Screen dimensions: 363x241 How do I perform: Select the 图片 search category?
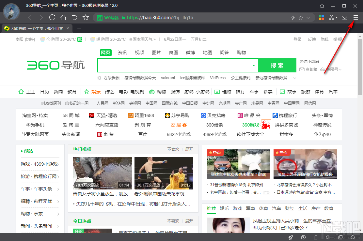click(x=156, y=52)
